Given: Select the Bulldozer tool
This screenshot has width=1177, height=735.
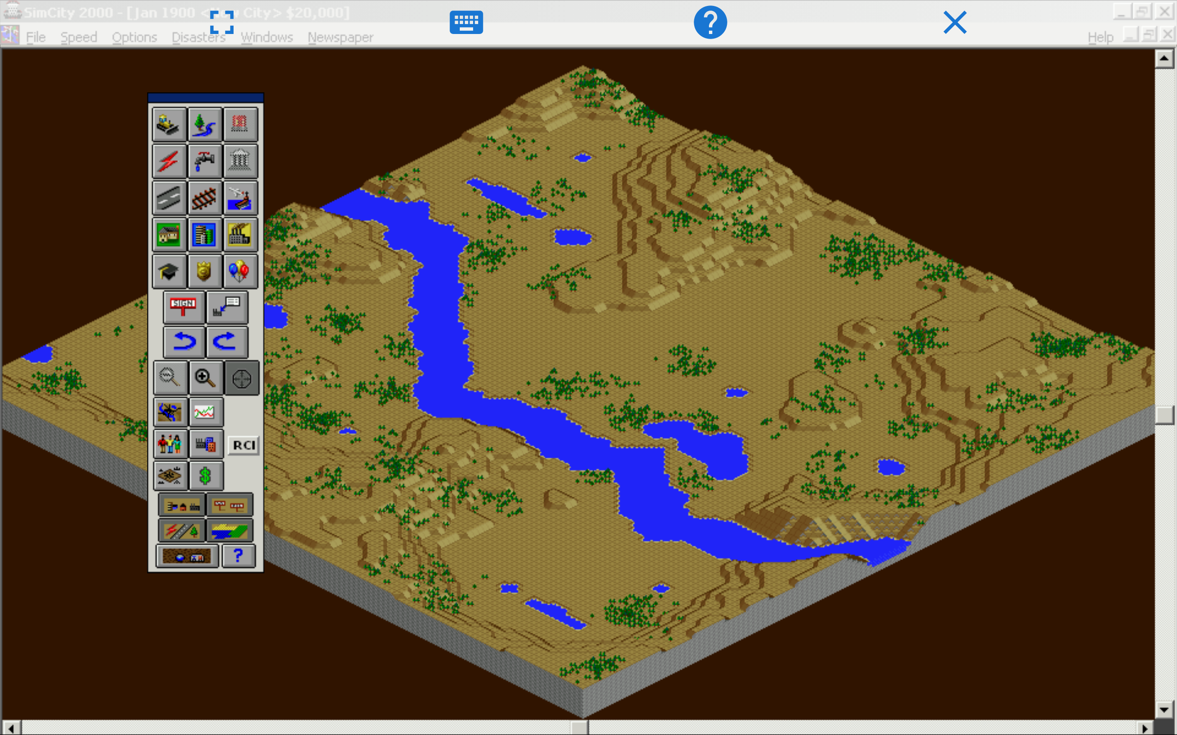Looking at the screenshot, I should [x=169, y=124].
